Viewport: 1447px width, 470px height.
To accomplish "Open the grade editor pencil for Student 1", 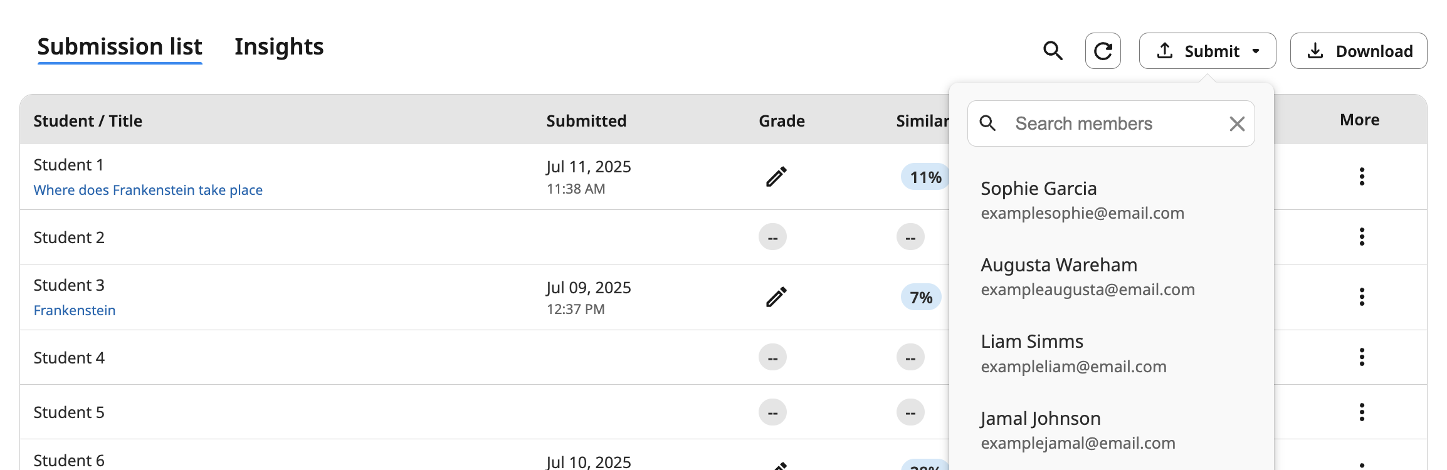I will click(x=777, y=177).
